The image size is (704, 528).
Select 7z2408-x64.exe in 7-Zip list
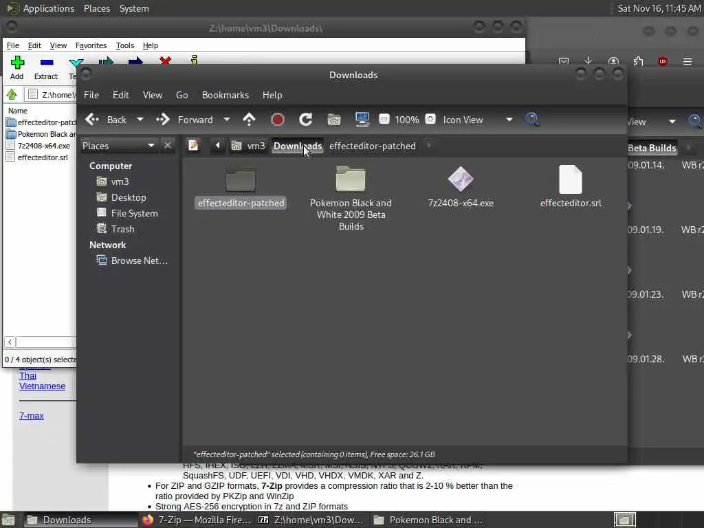tap(43, 146)
